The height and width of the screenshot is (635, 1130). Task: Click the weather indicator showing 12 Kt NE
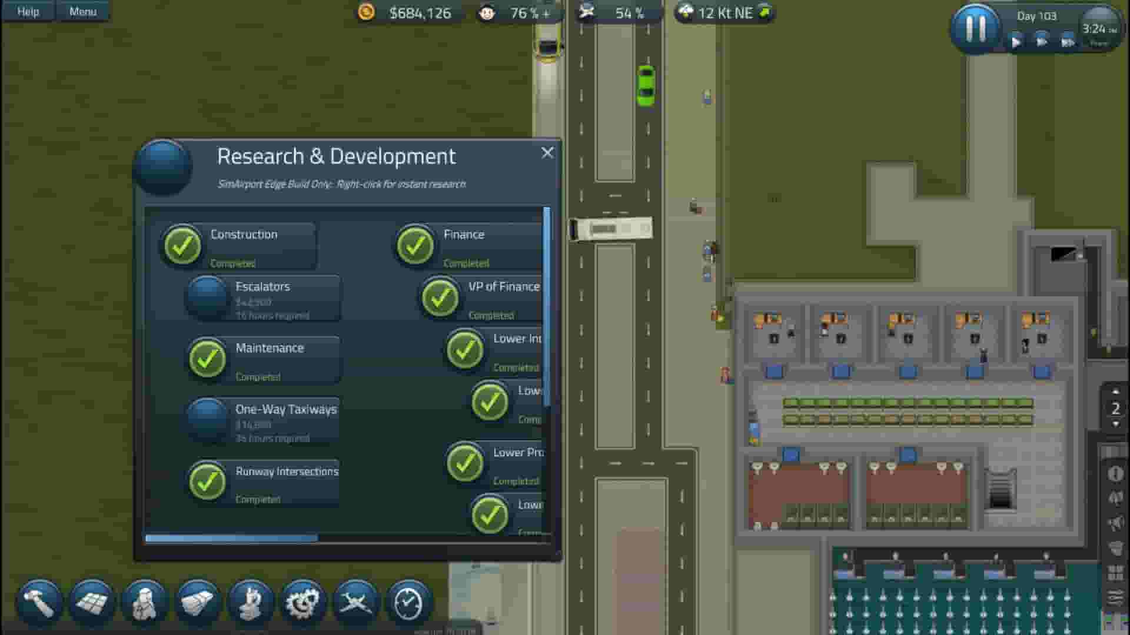tap(724, 13)
